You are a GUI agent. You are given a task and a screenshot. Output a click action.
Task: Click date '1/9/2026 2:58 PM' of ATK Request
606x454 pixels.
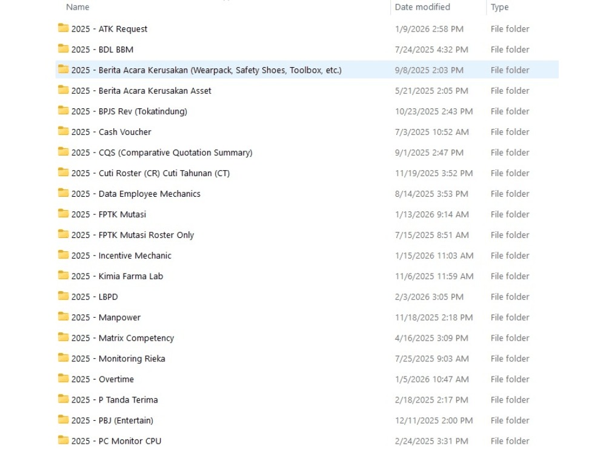pos(429,29)
